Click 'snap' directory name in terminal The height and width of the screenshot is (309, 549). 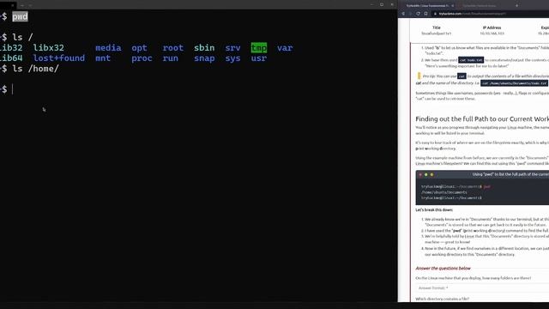pos(204,58)
